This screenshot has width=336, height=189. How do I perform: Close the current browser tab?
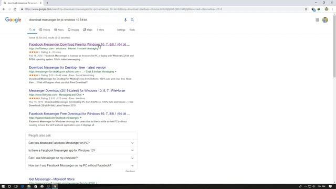pos(40,3)
